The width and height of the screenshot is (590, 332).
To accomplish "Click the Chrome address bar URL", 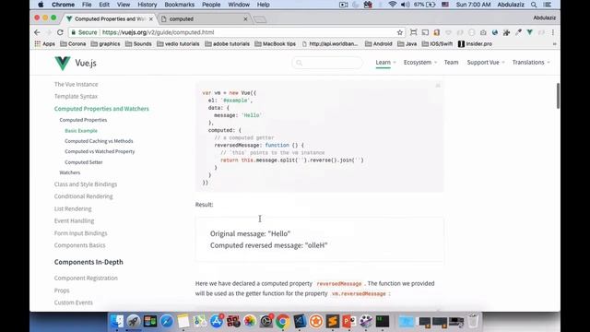I will pos(158,32).
